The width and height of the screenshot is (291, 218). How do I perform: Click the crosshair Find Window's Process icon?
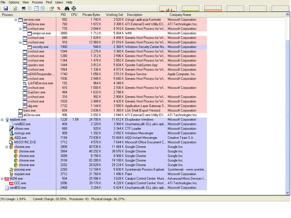(74, 9)
